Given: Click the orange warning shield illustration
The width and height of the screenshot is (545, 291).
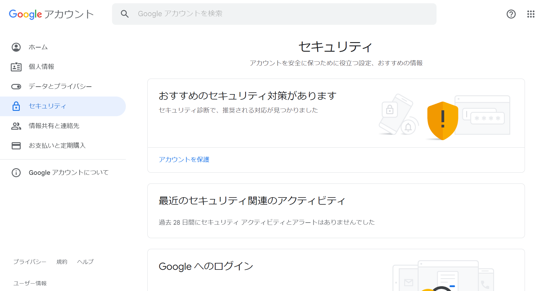Looking at the screenshot, I should (x=443, y=121).
